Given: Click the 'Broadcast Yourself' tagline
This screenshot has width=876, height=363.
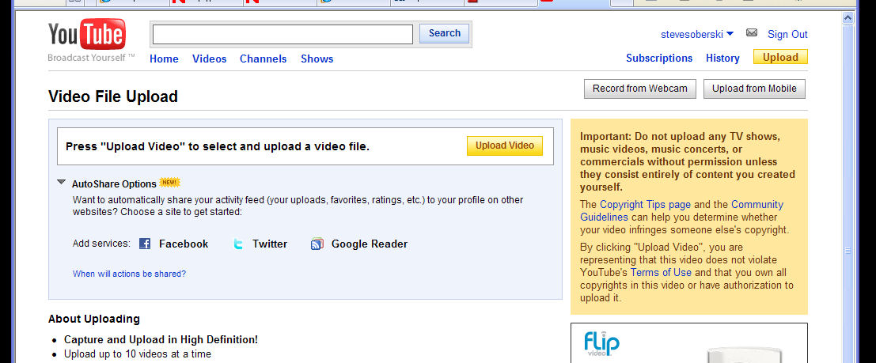Looking at the screenshot, I should 92,58.
